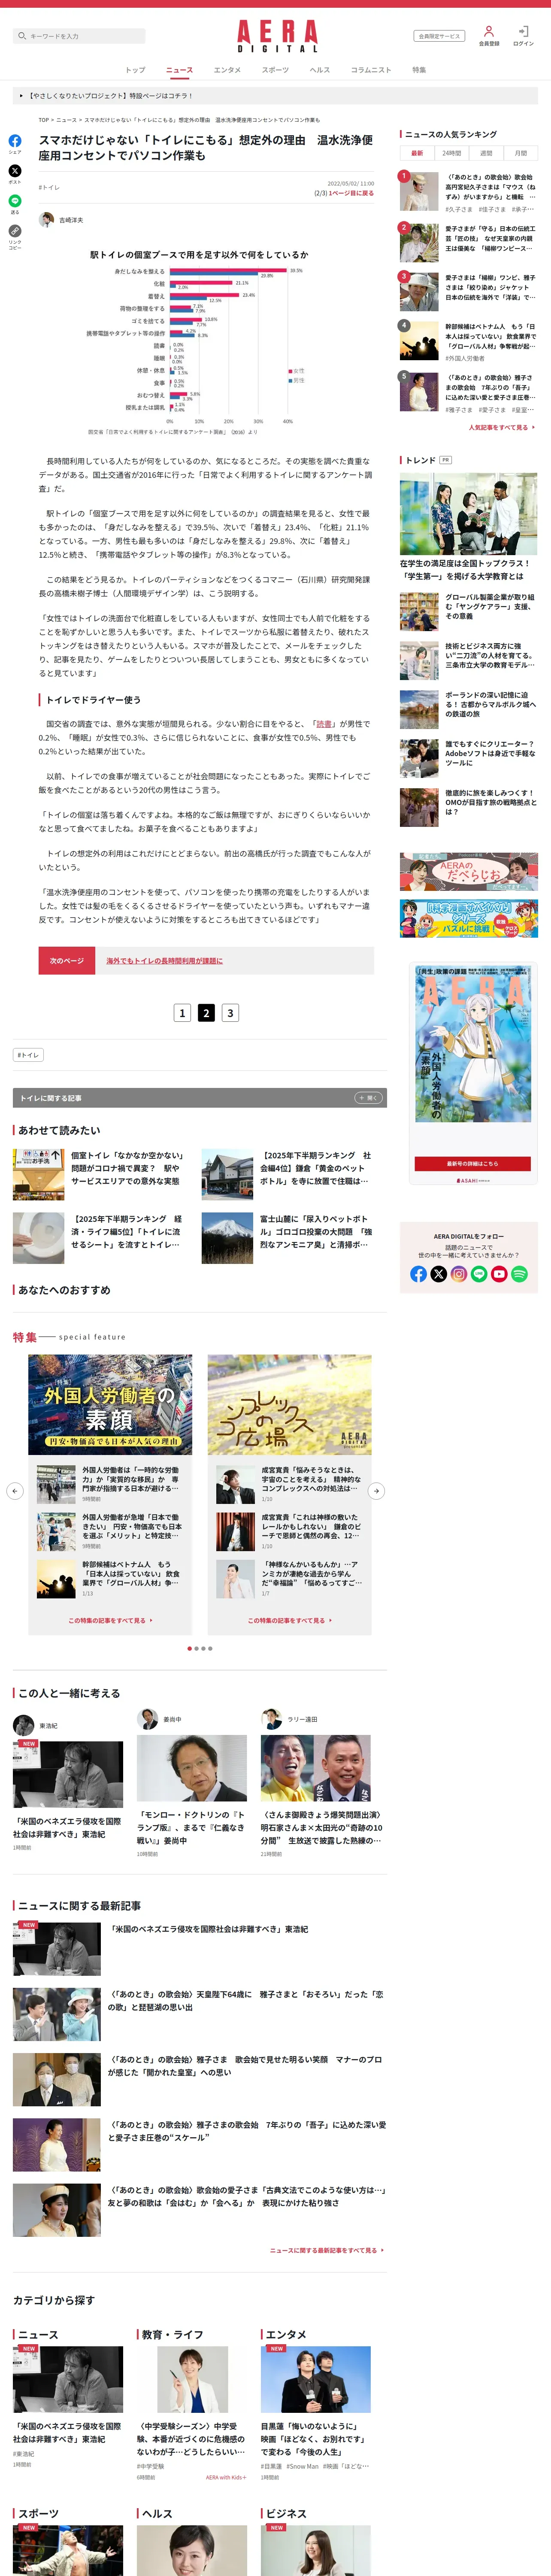Click 東浩紀 author avatar
The image size is (551, 2576).
click(23, 1725)
